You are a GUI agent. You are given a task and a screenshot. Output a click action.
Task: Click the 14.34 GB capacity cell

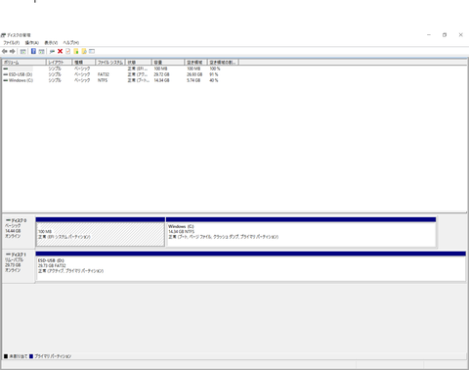(161, 80)
